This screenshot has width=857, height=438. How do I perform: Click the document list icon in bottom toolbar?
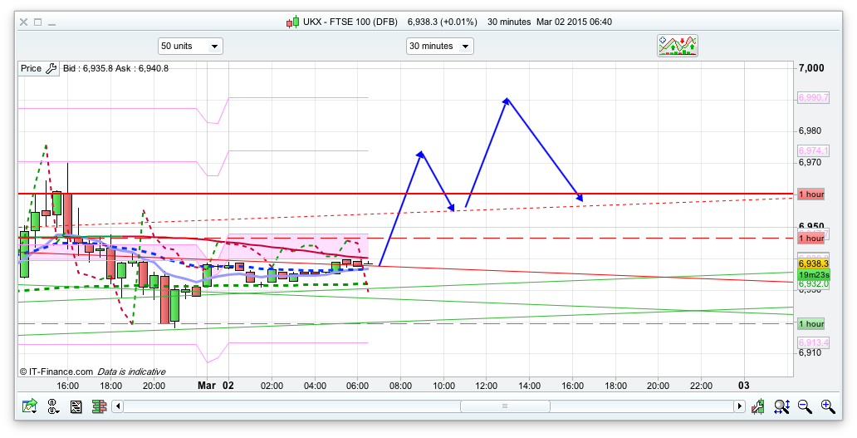(76, 406)
